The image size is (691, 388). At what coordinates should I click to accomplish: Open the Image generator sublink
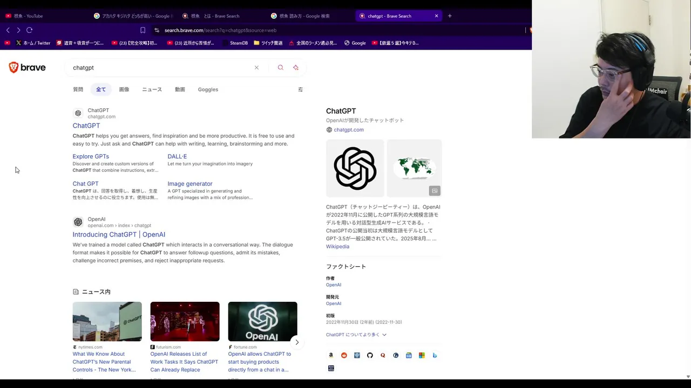(190, 184)
